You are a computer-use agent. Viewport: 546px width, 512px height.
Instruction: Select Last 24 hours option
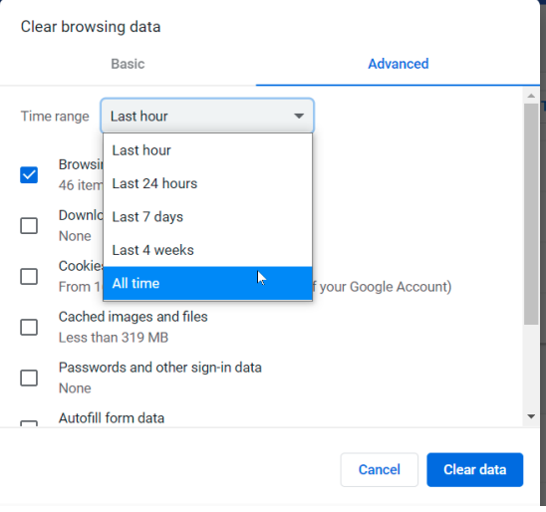click(207, 183)
